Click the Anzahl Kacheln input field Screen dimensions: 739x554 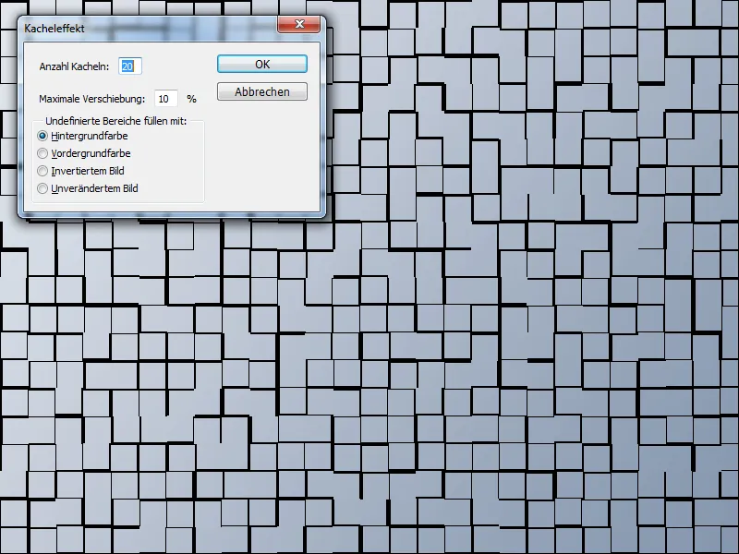[130, 66]
